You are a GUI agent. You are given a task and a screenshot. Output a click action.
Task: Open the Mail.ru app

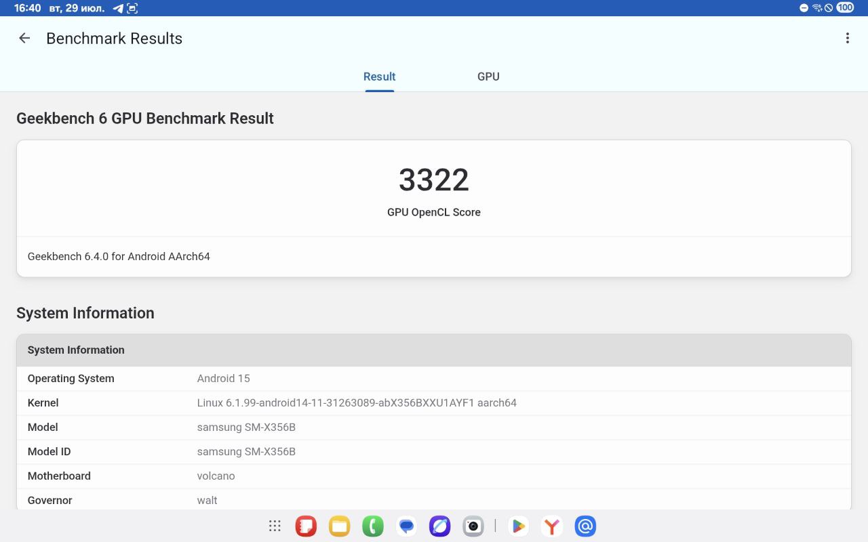point(585,526)
